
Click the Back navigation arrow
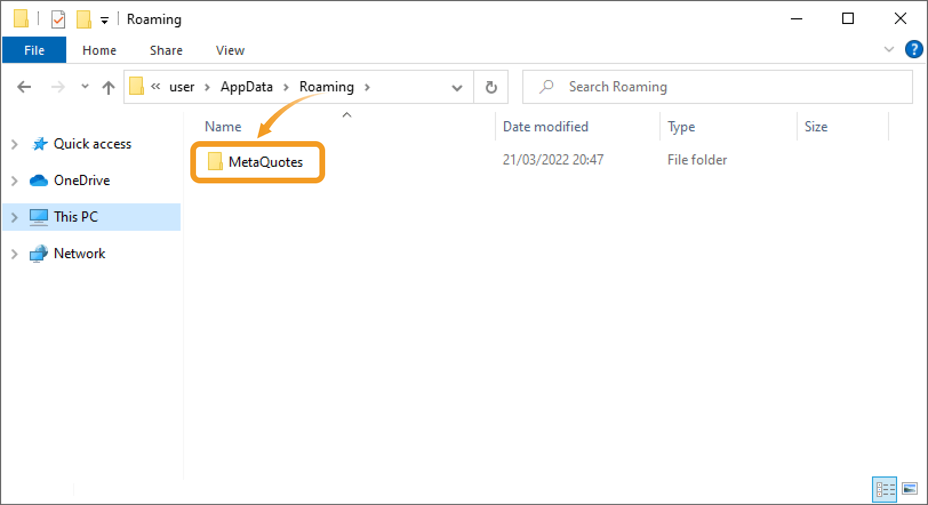coord(24,87)
